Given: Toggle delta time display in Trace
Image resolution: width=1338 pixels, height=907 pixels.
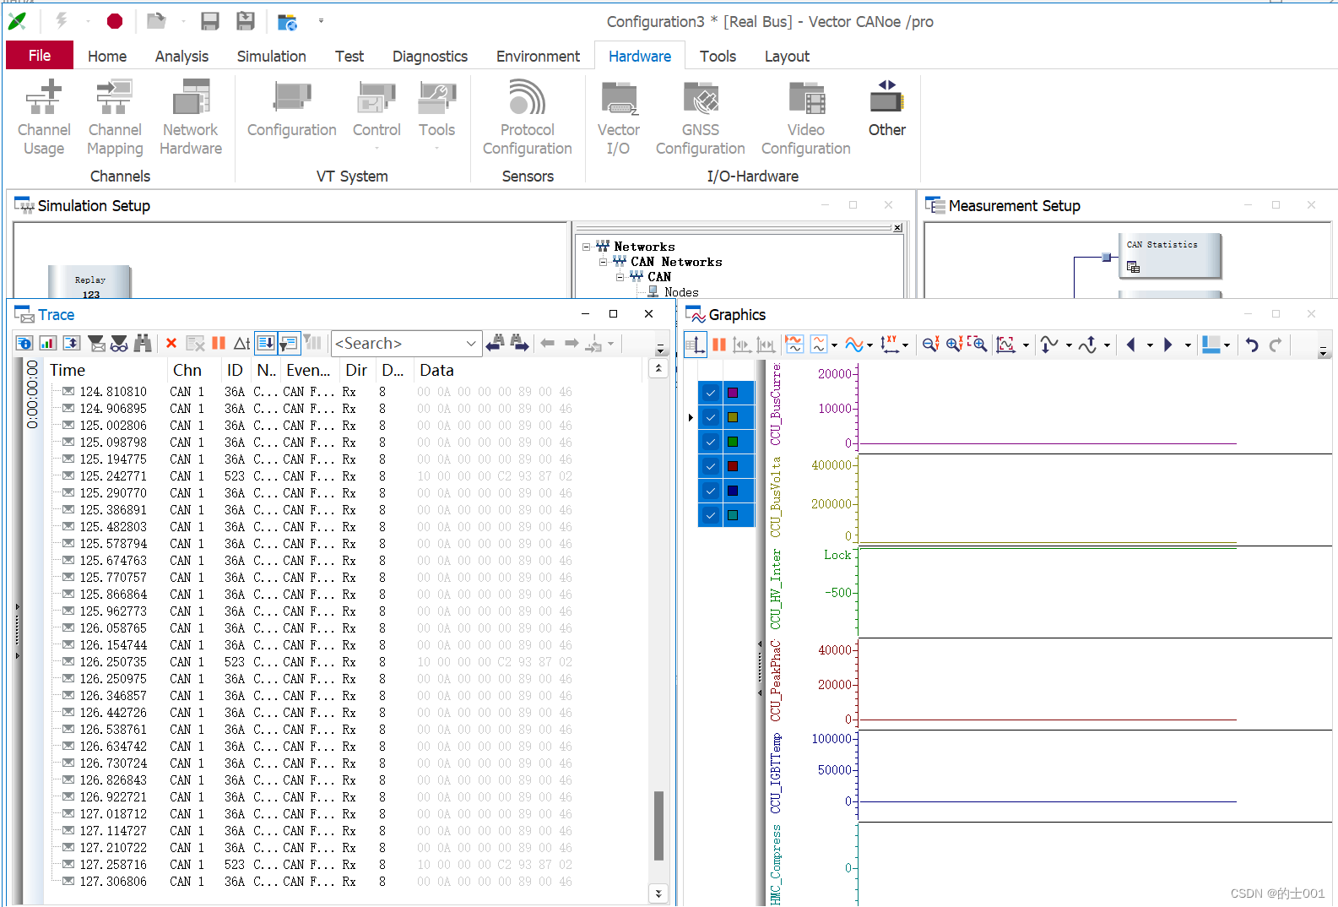Looking at the screenshot, I should (x=242, y=343).
